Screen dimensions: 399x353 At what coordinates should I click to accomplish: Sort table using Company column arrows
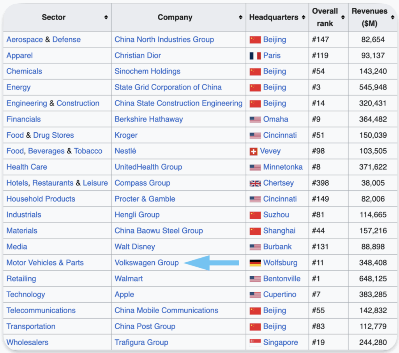[x=240, y=18]
